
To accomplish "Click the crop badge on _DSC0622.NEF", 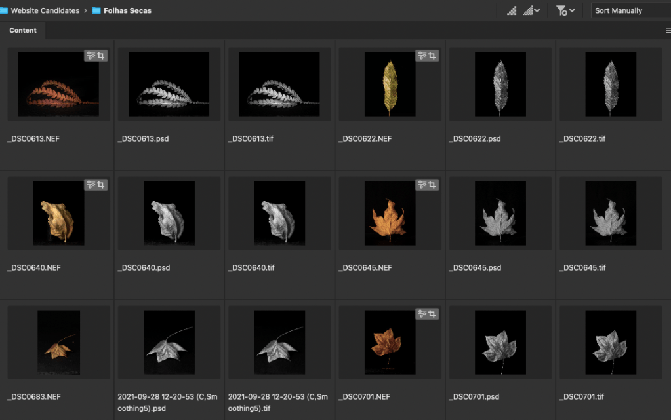I will coord(432,56).
